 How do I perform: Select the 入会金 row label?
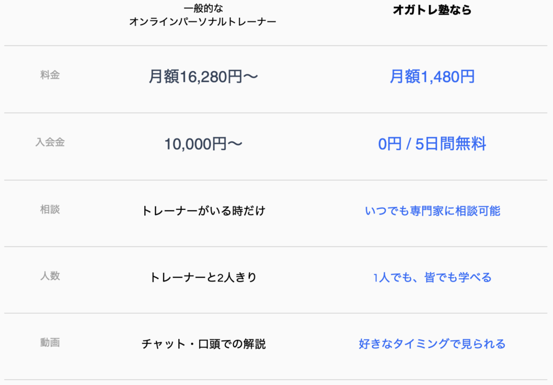click(50, 142)
